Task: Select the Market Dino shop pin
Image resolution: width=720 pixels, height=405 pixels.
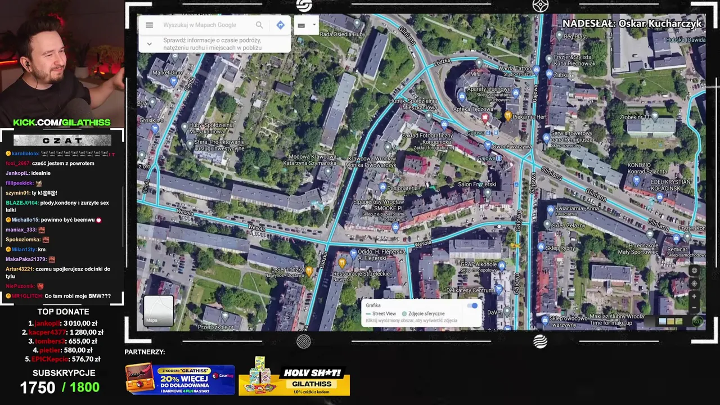Action: [x=173, y=82]
